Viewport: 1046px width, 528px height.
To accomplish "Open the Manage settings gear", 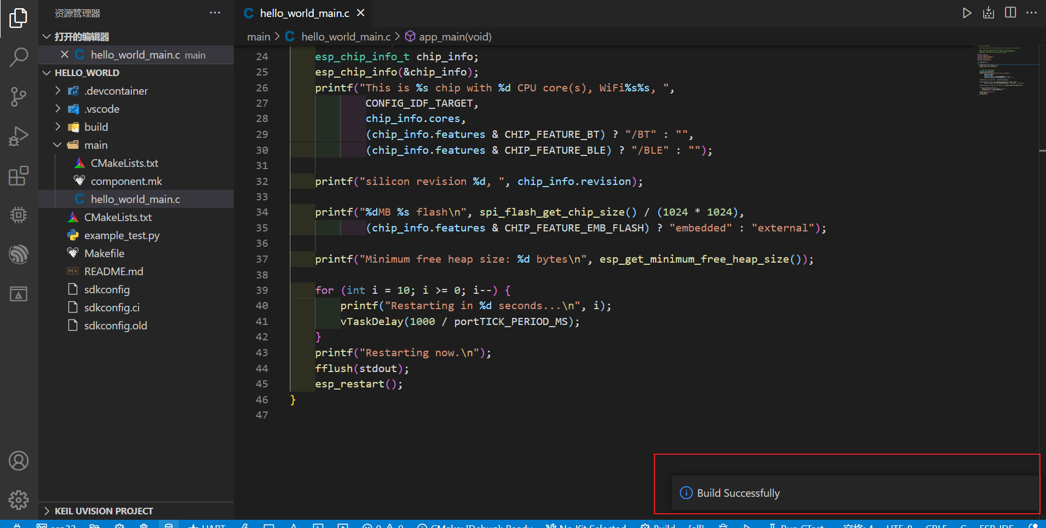I will click(19, 500).
